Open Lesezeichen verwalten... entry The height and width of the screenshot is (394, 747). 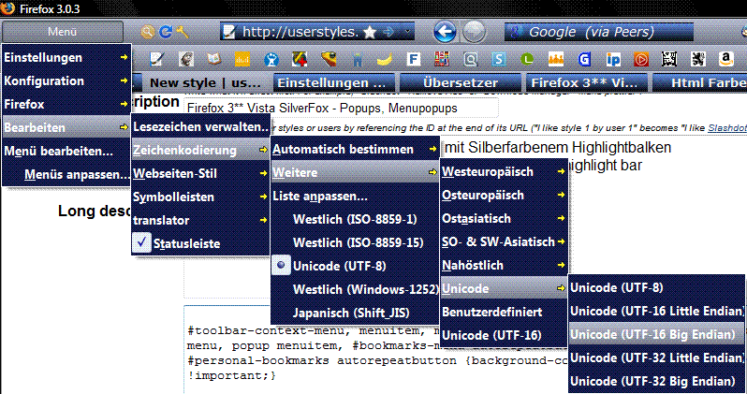pos(200,126)
